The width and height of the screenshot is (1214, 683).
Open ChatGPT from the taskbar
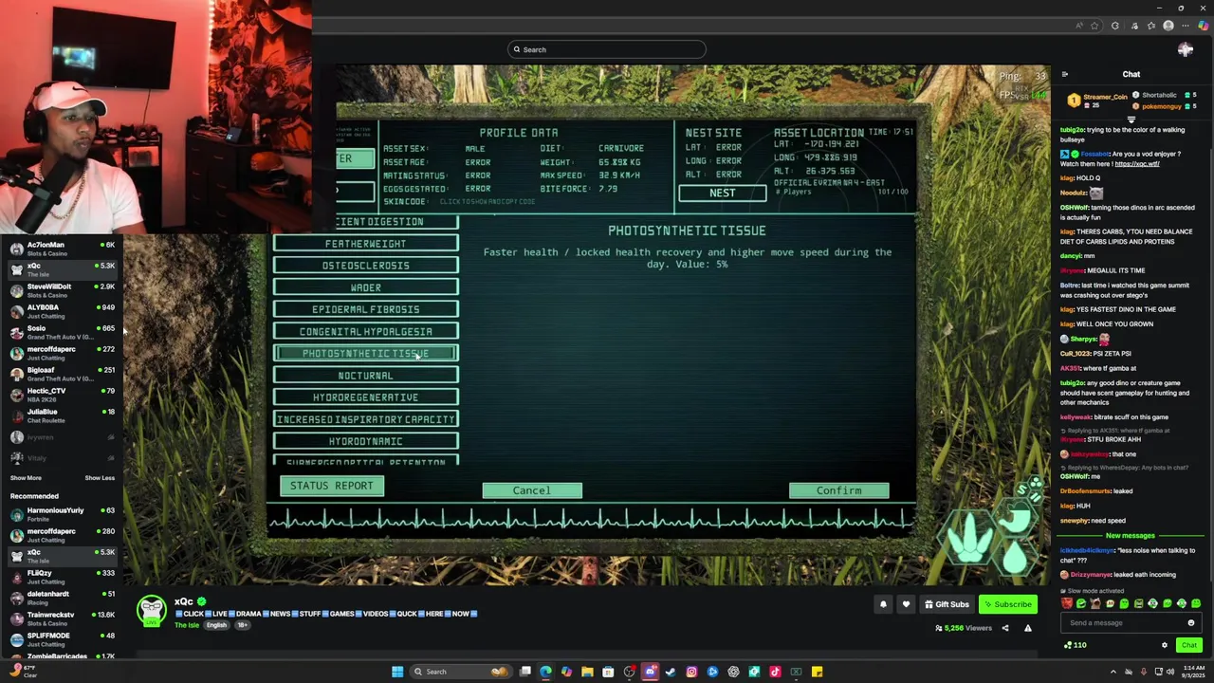point(733,672)
